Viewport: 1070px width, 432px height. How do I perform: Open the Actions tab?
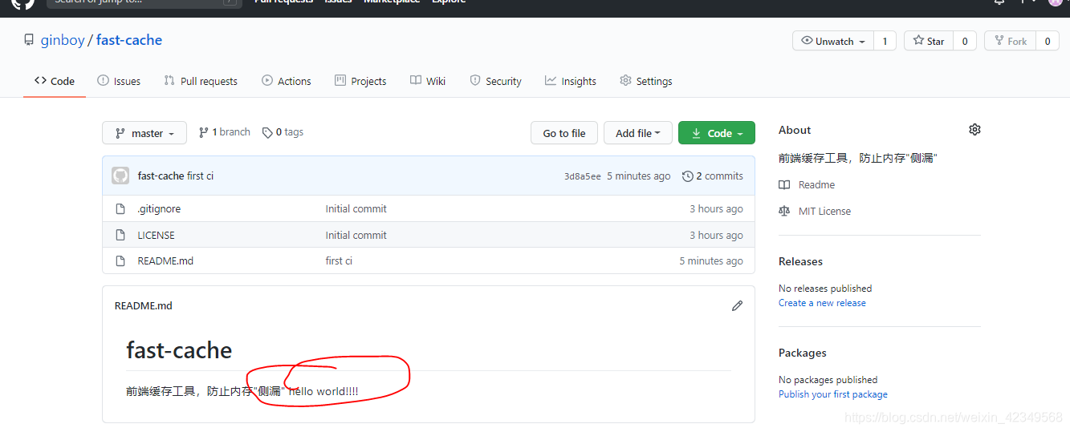tap(287, 81)
